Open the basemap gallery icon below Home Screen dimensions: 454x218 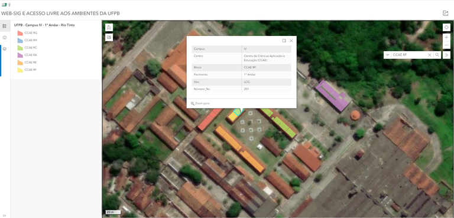point(109,37)
